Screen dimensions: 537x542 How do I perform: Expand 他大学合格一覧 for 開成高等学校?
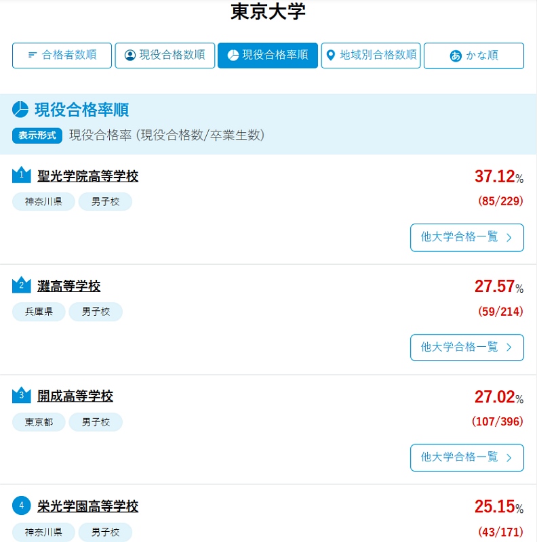pos(466,457)
